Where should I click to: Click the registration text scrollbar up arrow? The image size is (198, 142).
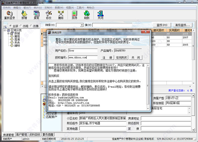click(148, 65)
